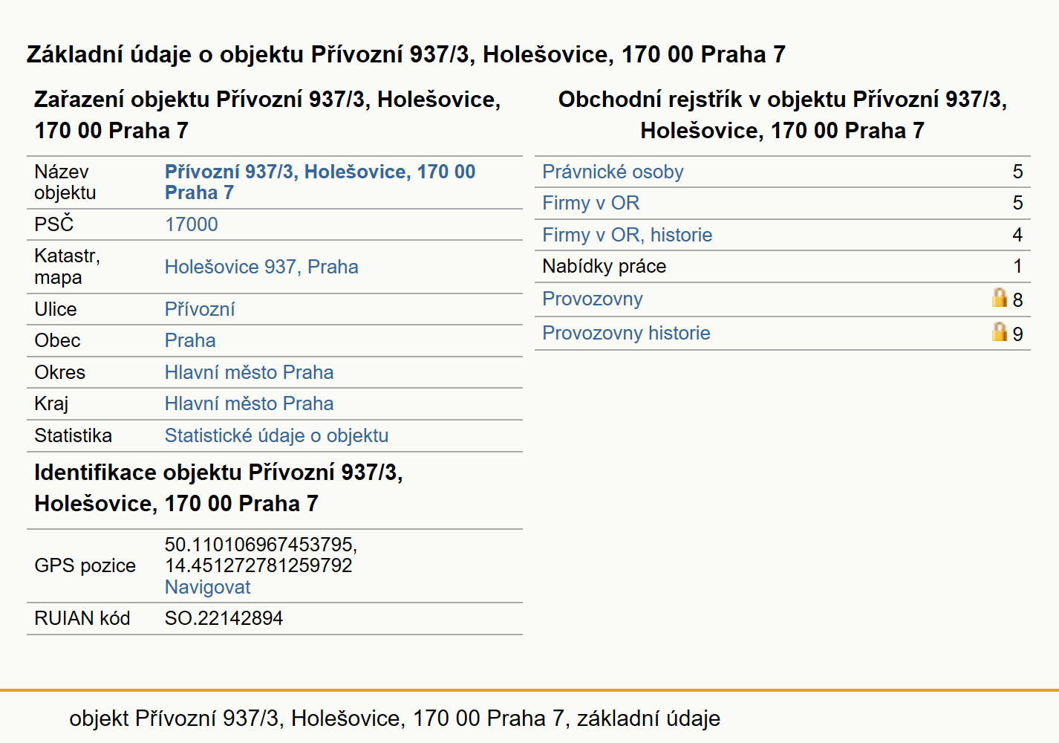The image size is (1059, 743).
Task: Open the Praha municipality link
Action: 190,340
